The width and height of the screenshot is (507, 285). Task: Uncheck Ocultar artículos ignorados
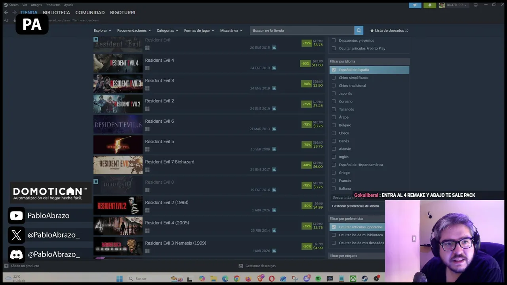(x=334, y=227)
